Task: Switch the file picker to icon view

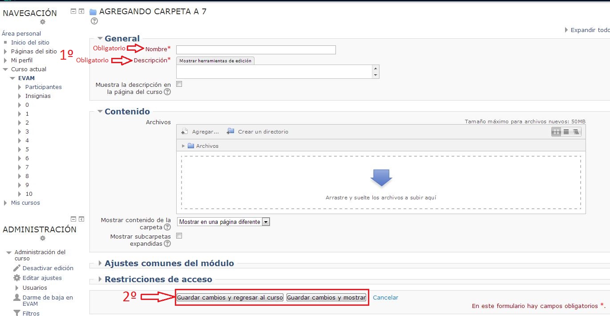Action: (x=556, y=131)
